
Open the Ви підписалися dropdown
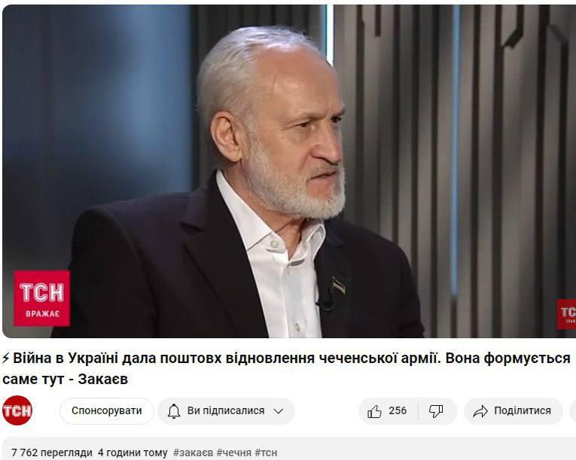pyautogui.click(x=227, y=411)
